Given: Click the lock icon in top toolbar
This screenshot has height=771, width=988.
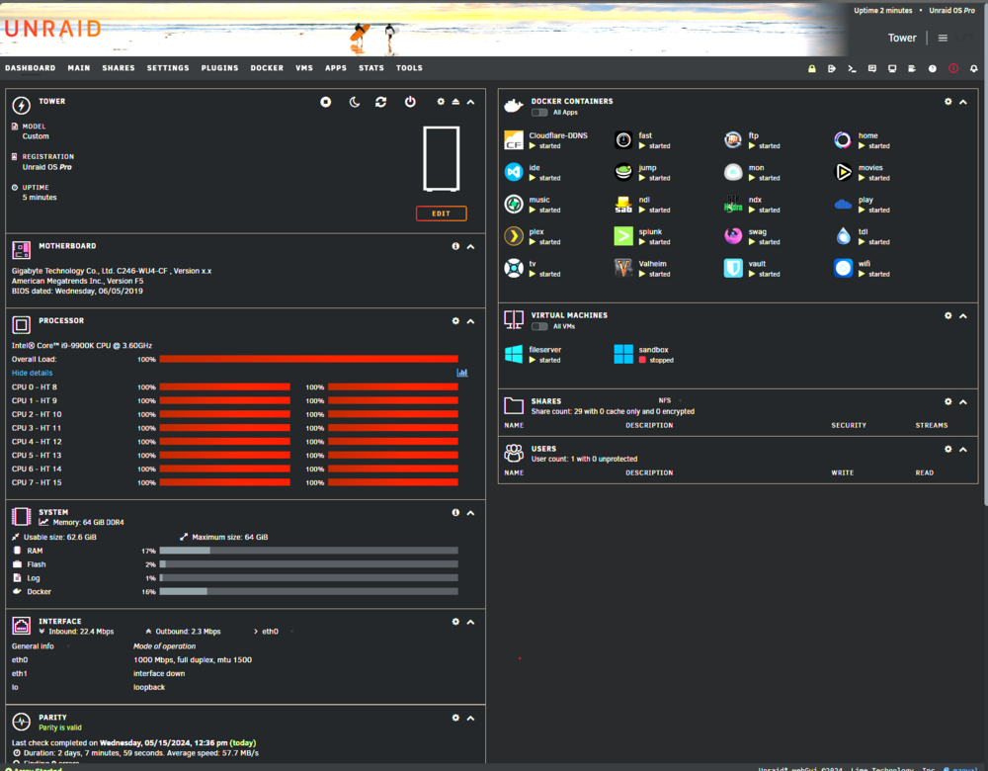Looking at the screenshot, I should click(811, 69).
